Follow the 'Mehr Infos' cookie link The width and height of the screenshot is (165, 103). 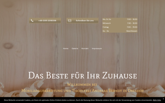pyautogui.click(x=157, y=100)
